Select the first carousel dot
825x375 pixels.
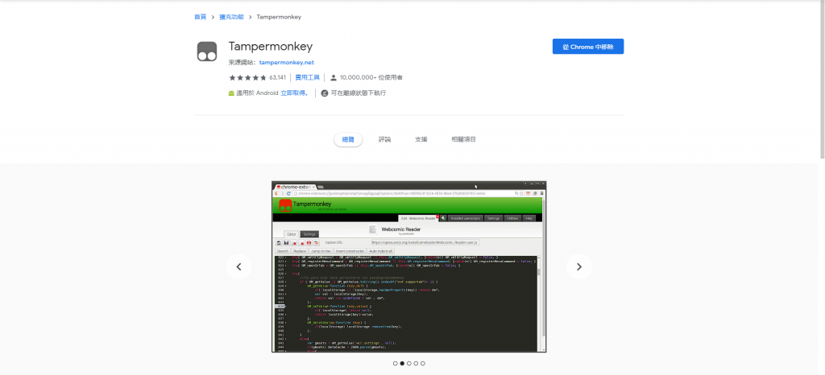(395, 364)
